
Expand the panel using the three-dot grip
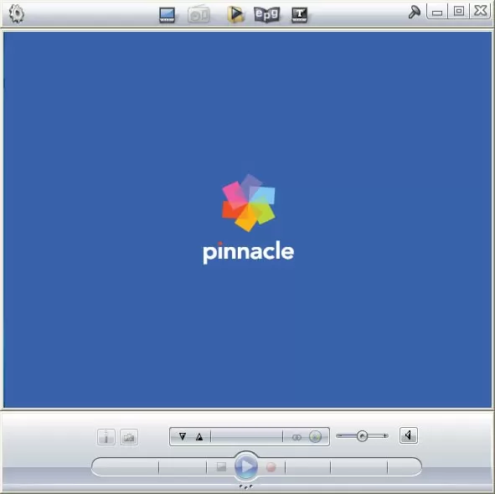click(246, 487)
